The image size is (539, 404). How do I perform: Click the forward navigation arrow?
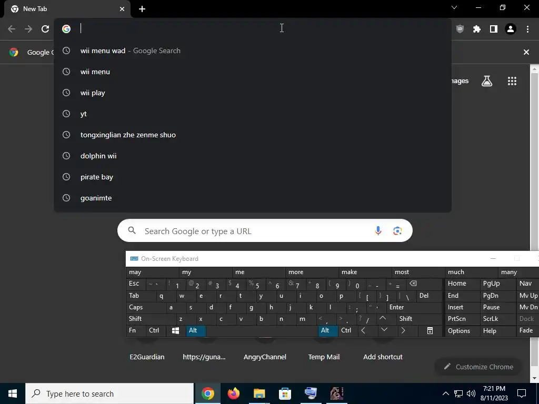(28, 29)
